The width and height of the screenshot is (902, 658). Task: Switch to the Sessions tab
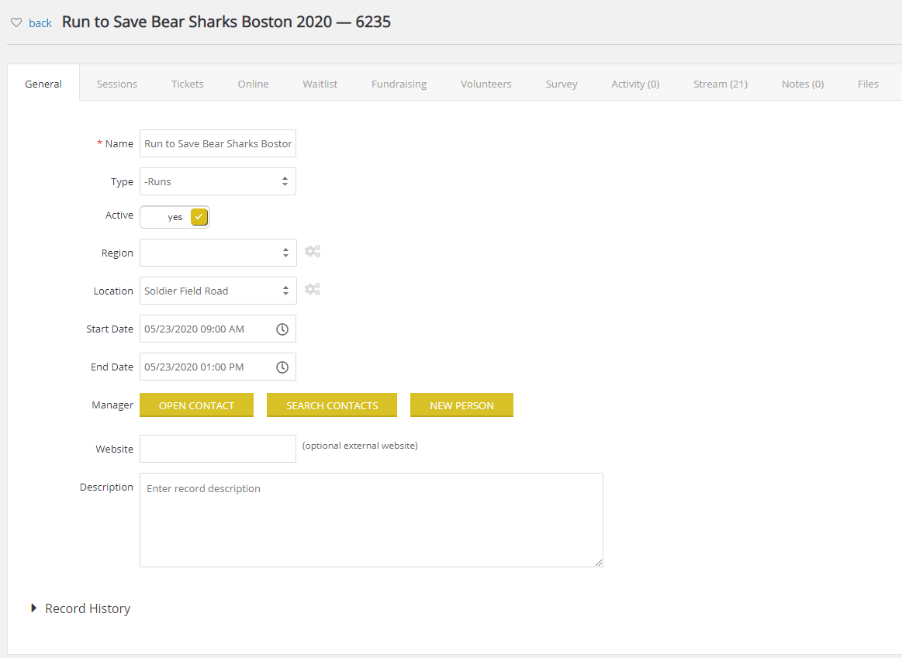point(117,84)
